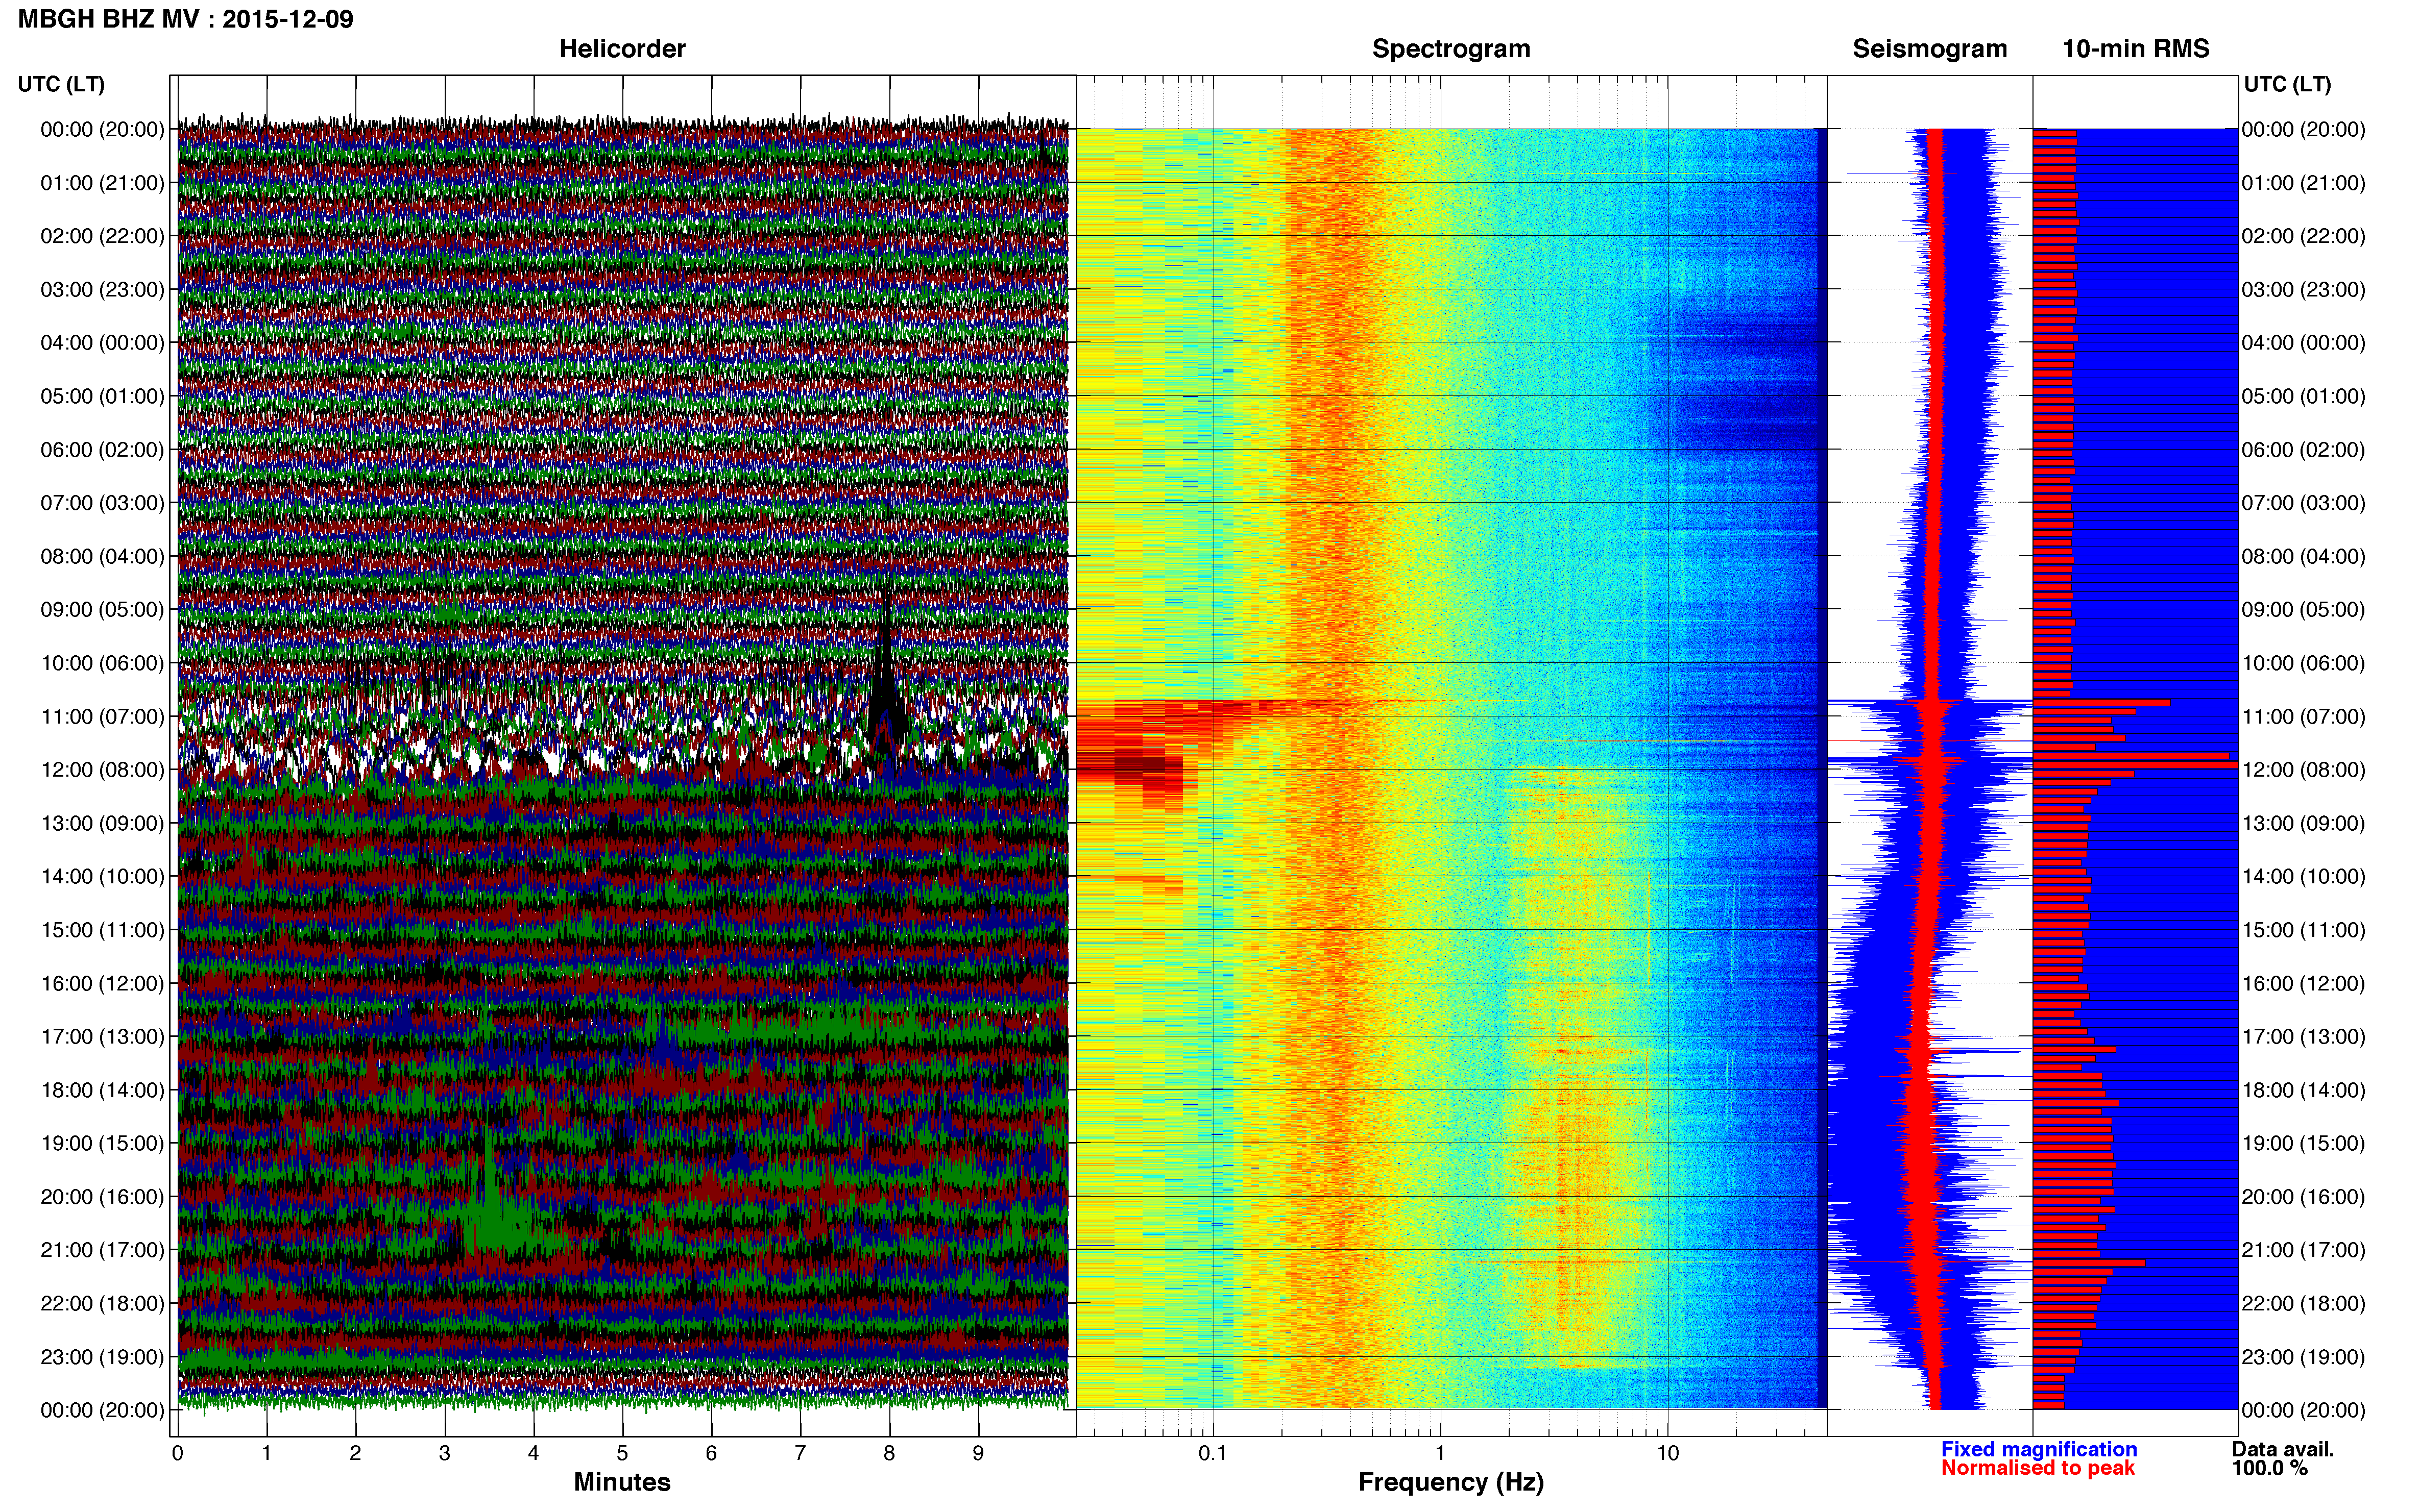The width and height of the screenshot is (2420, 1512).
Task: Click right time label 06:00 (02:00)
Action: tap(2303, 450)
